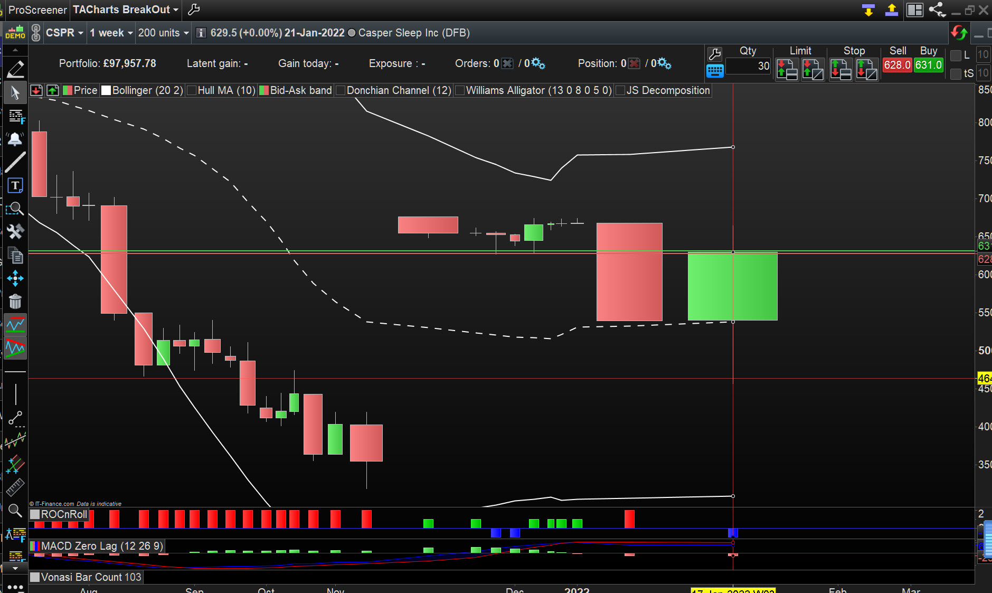Click the Buy 631.0 button
This screenshot has width=992, height=593.
[x=929, y=65]
